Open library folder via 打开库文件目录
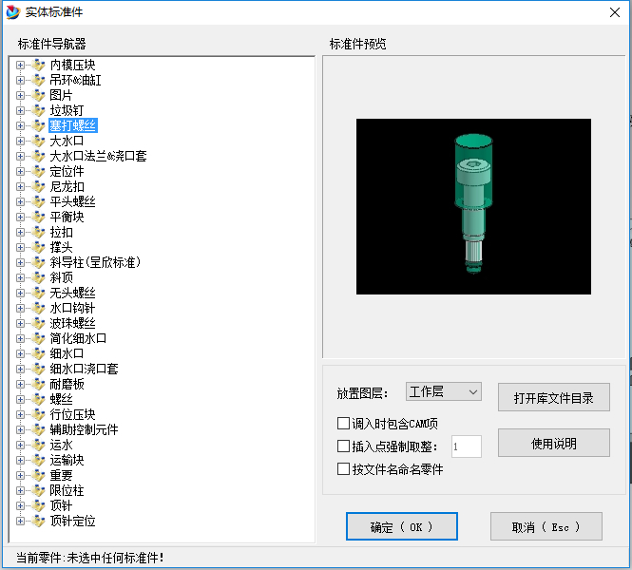 tap(554, 397)
